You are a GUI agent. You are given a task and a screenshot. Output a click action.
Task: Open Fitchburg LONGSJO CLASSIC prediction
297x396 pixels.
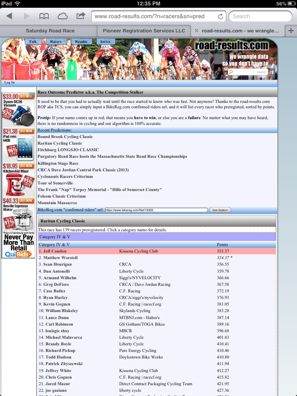pos(68,150)
